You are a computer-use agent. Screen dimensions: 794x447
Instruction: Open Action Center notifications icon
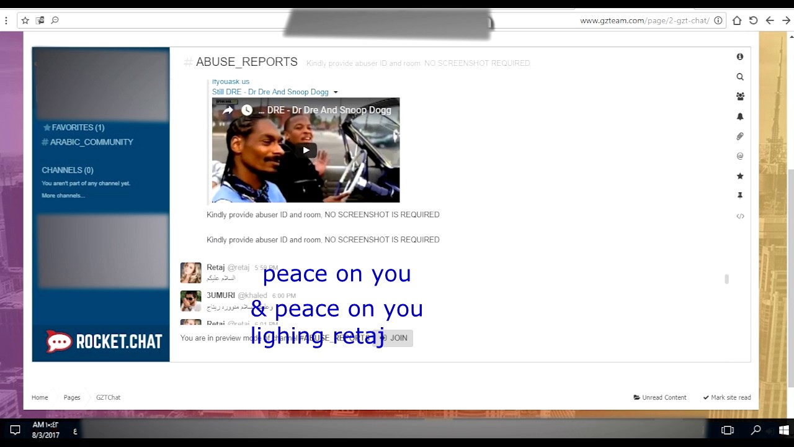click(16, 430)
